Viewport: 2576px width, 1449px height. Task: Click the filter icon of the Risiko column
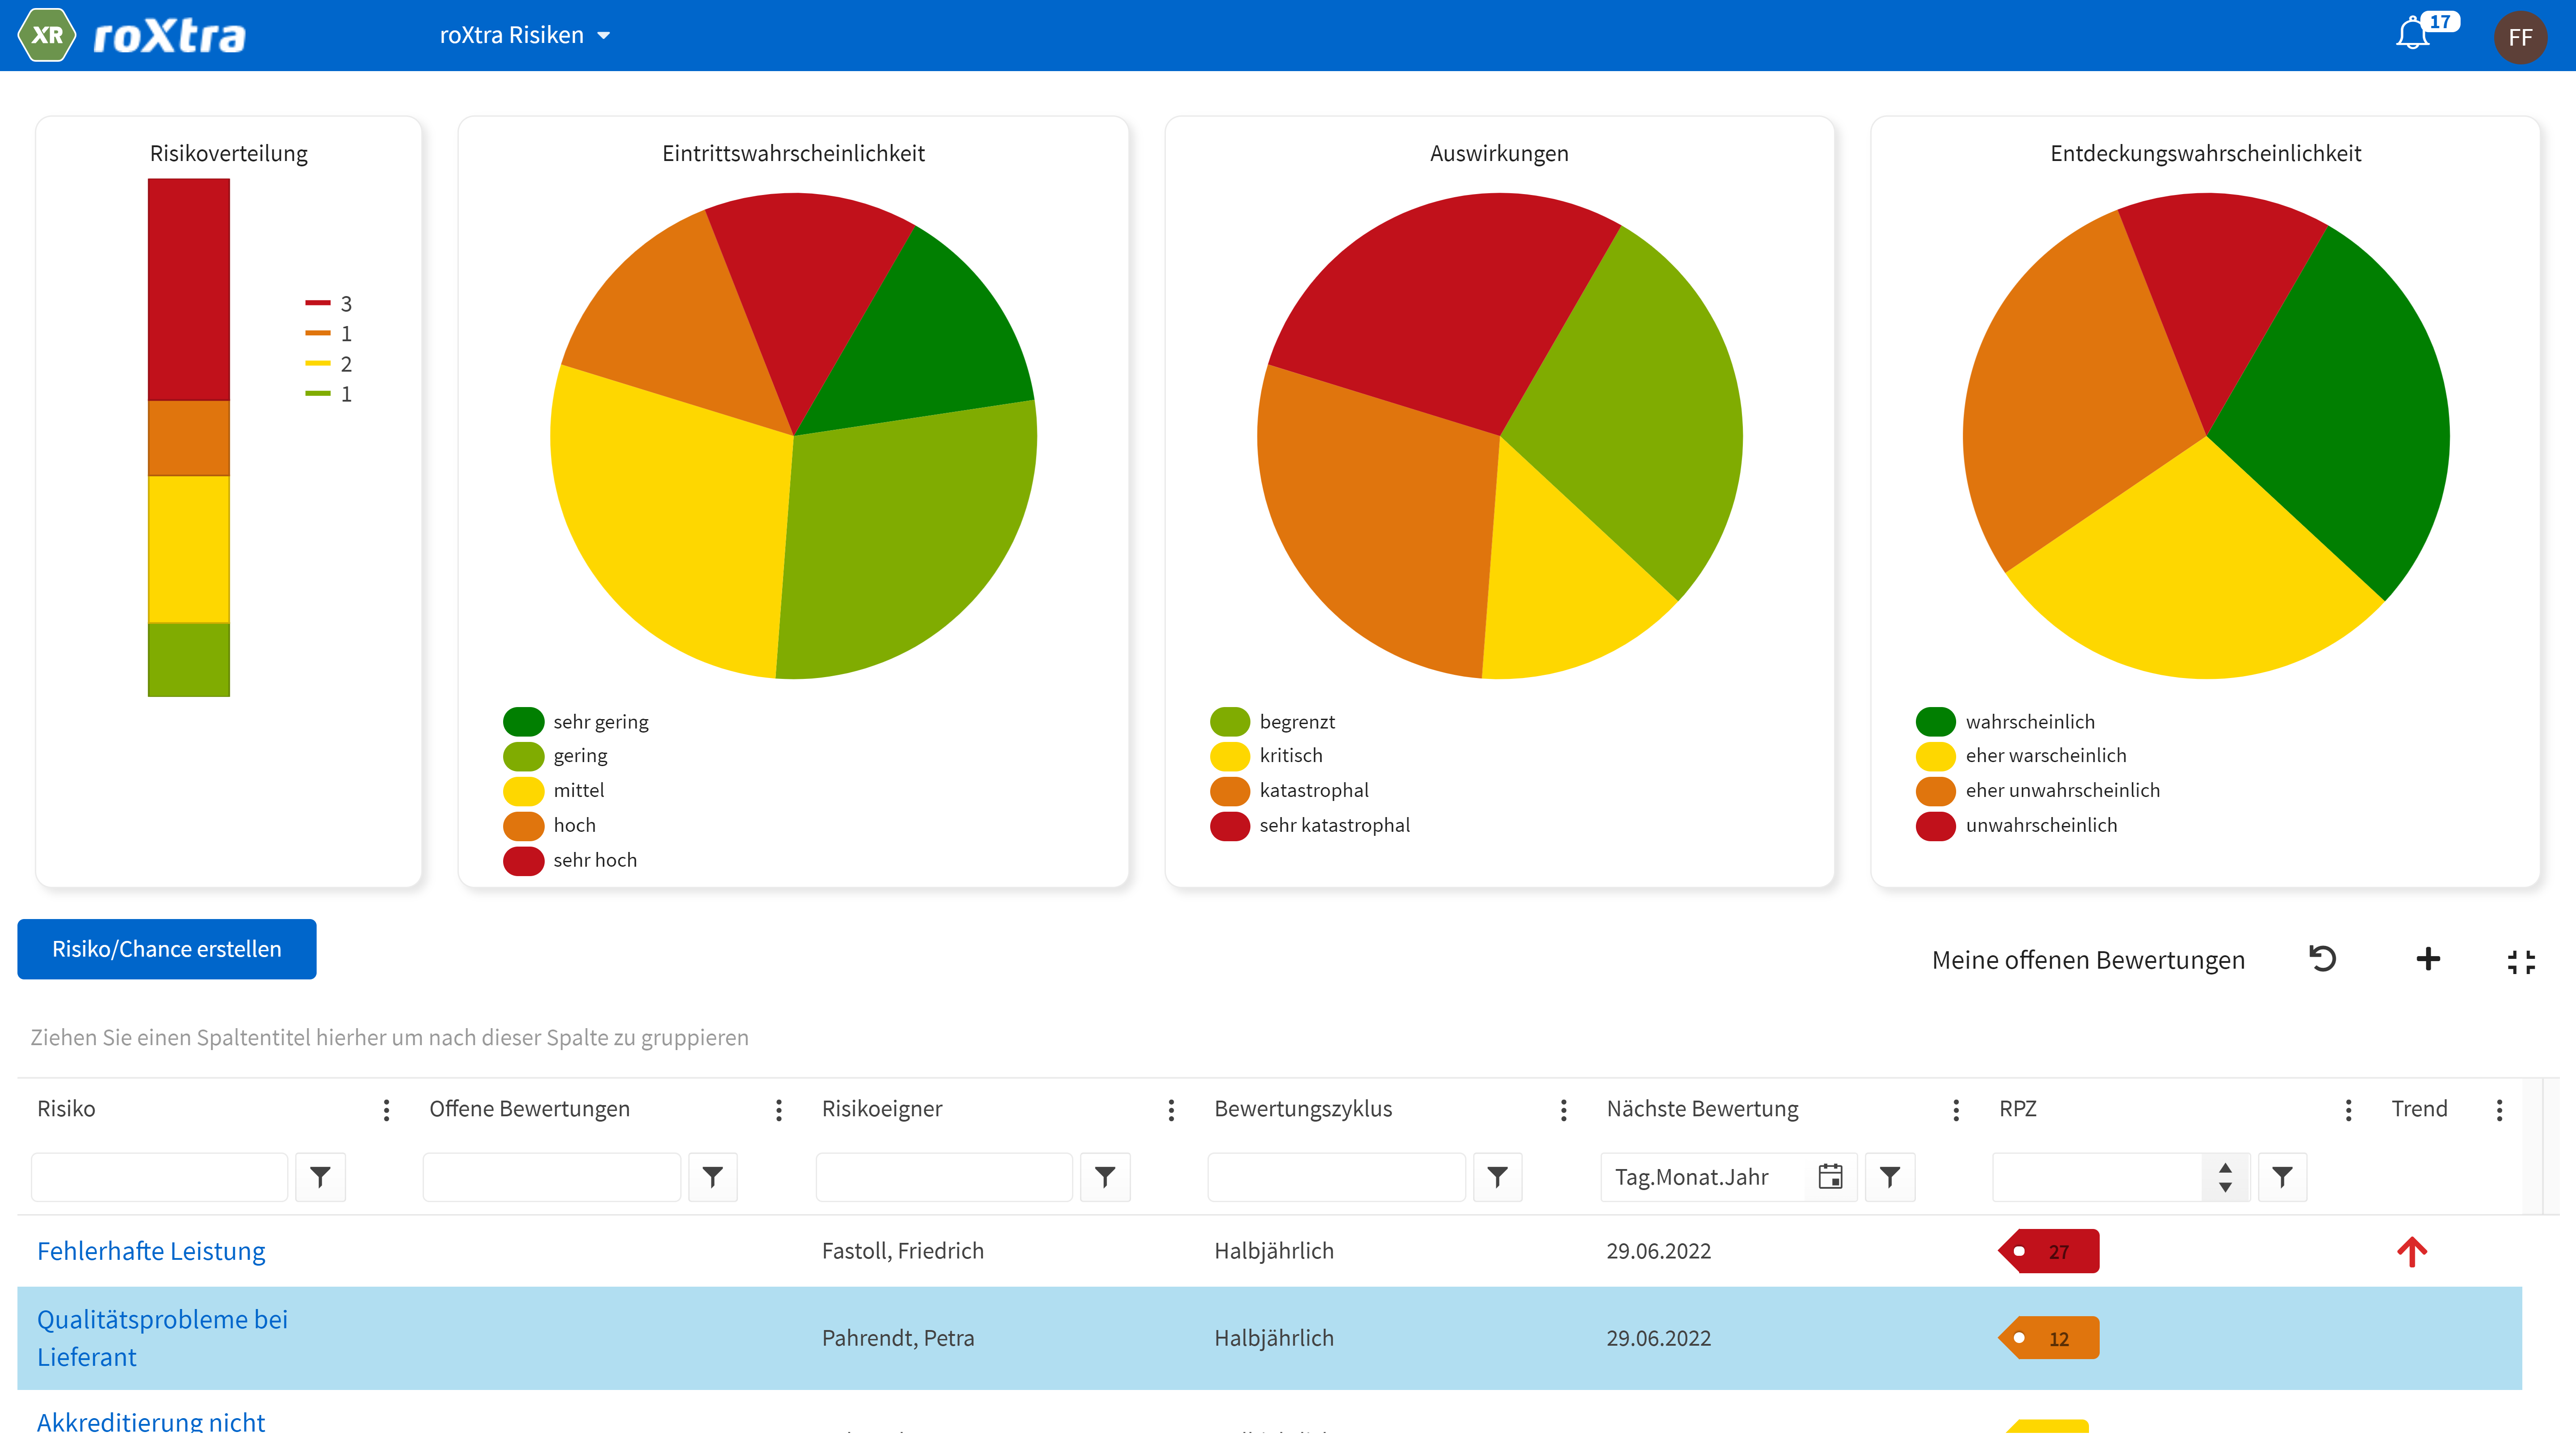tap(320, 1177)
